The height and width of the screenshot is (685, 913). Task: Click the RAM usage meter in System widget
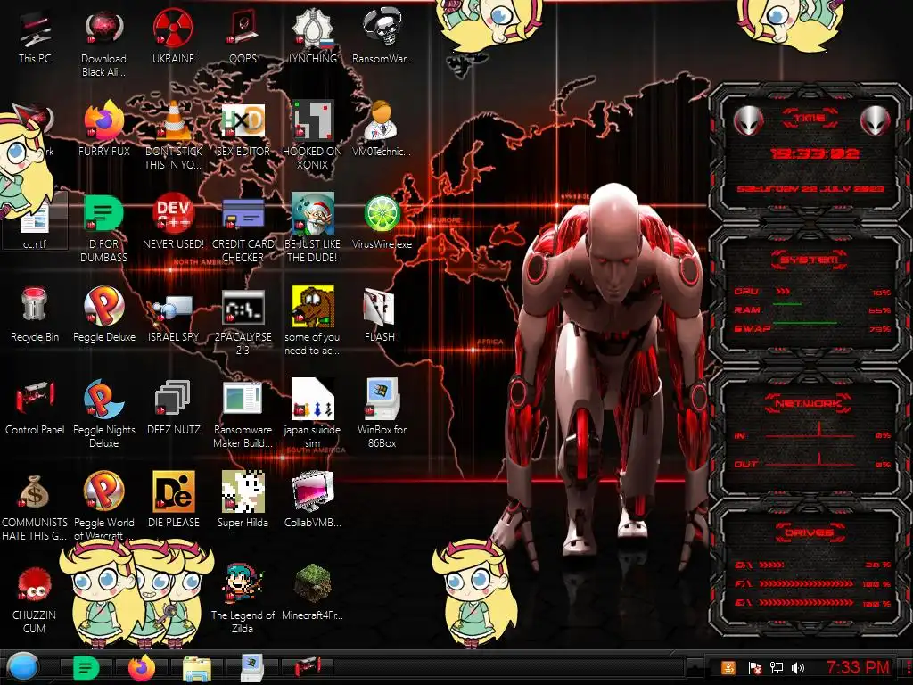(812, 309)
